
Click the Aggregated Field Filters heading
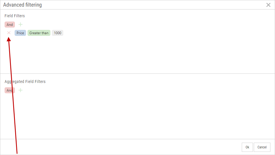(x=25, y=82)
